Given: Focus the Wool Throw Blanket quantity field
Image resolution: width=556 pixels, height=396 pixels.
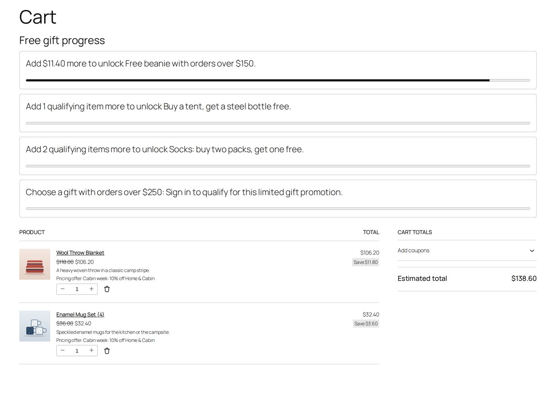Looking at the screenshot, I should tap(77, 289).
